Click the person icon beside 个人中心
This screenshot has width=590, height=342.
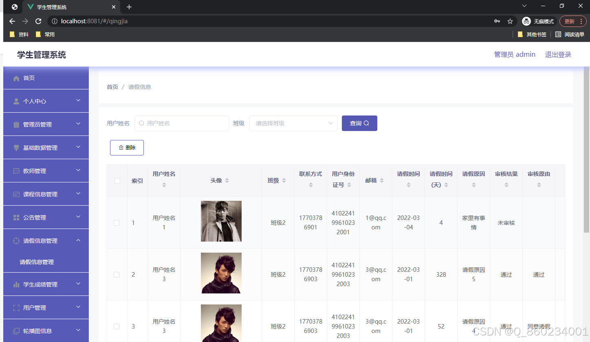pyautogui.click(x=16, y=101)
